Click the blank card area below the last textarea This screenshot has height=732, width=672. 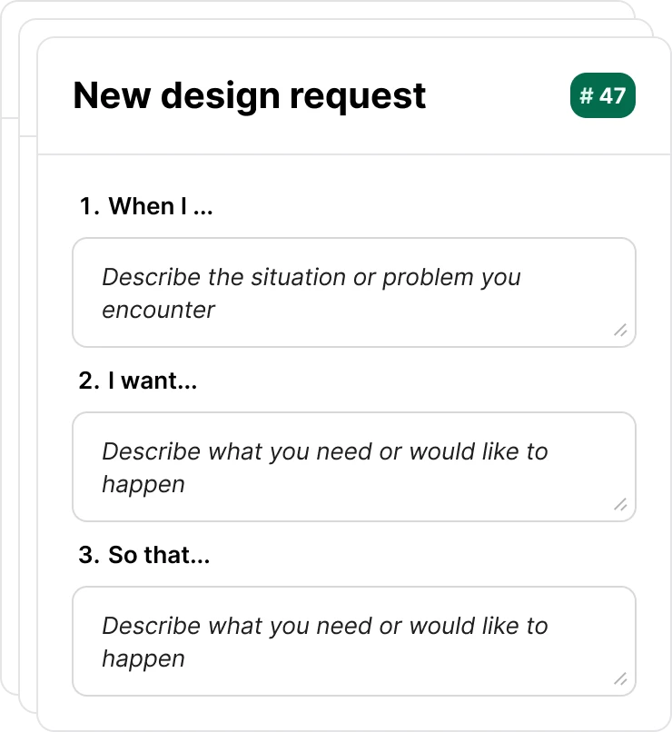click(x=353, y=714)
